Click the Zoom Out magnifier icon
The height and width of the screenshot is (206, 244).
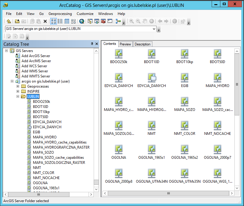138,21
